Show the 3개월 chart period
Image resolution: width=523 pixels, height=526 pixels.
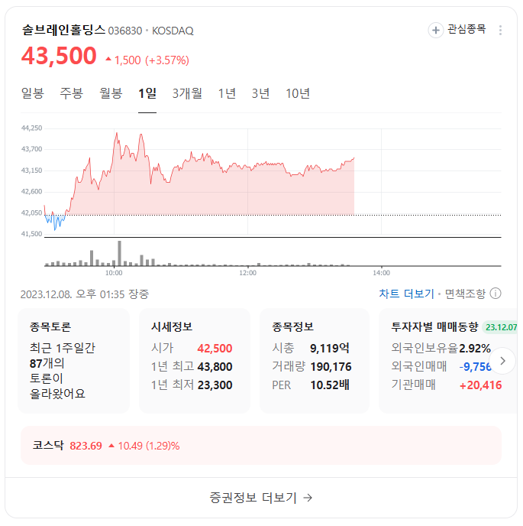pyautogui.click(x=187, y=93)
